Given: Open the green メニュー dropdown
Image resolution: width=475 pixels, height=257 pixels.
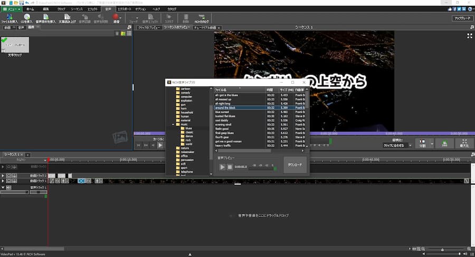Looking at the screenshot, I should [x=12, y=9].
